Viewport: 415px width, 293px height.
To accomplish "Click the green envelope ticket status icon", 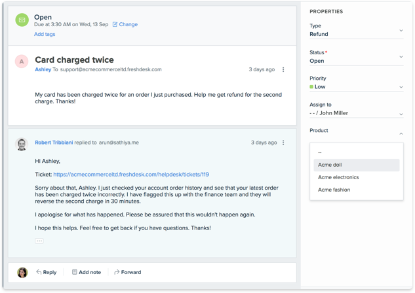I will coord(22,21).
